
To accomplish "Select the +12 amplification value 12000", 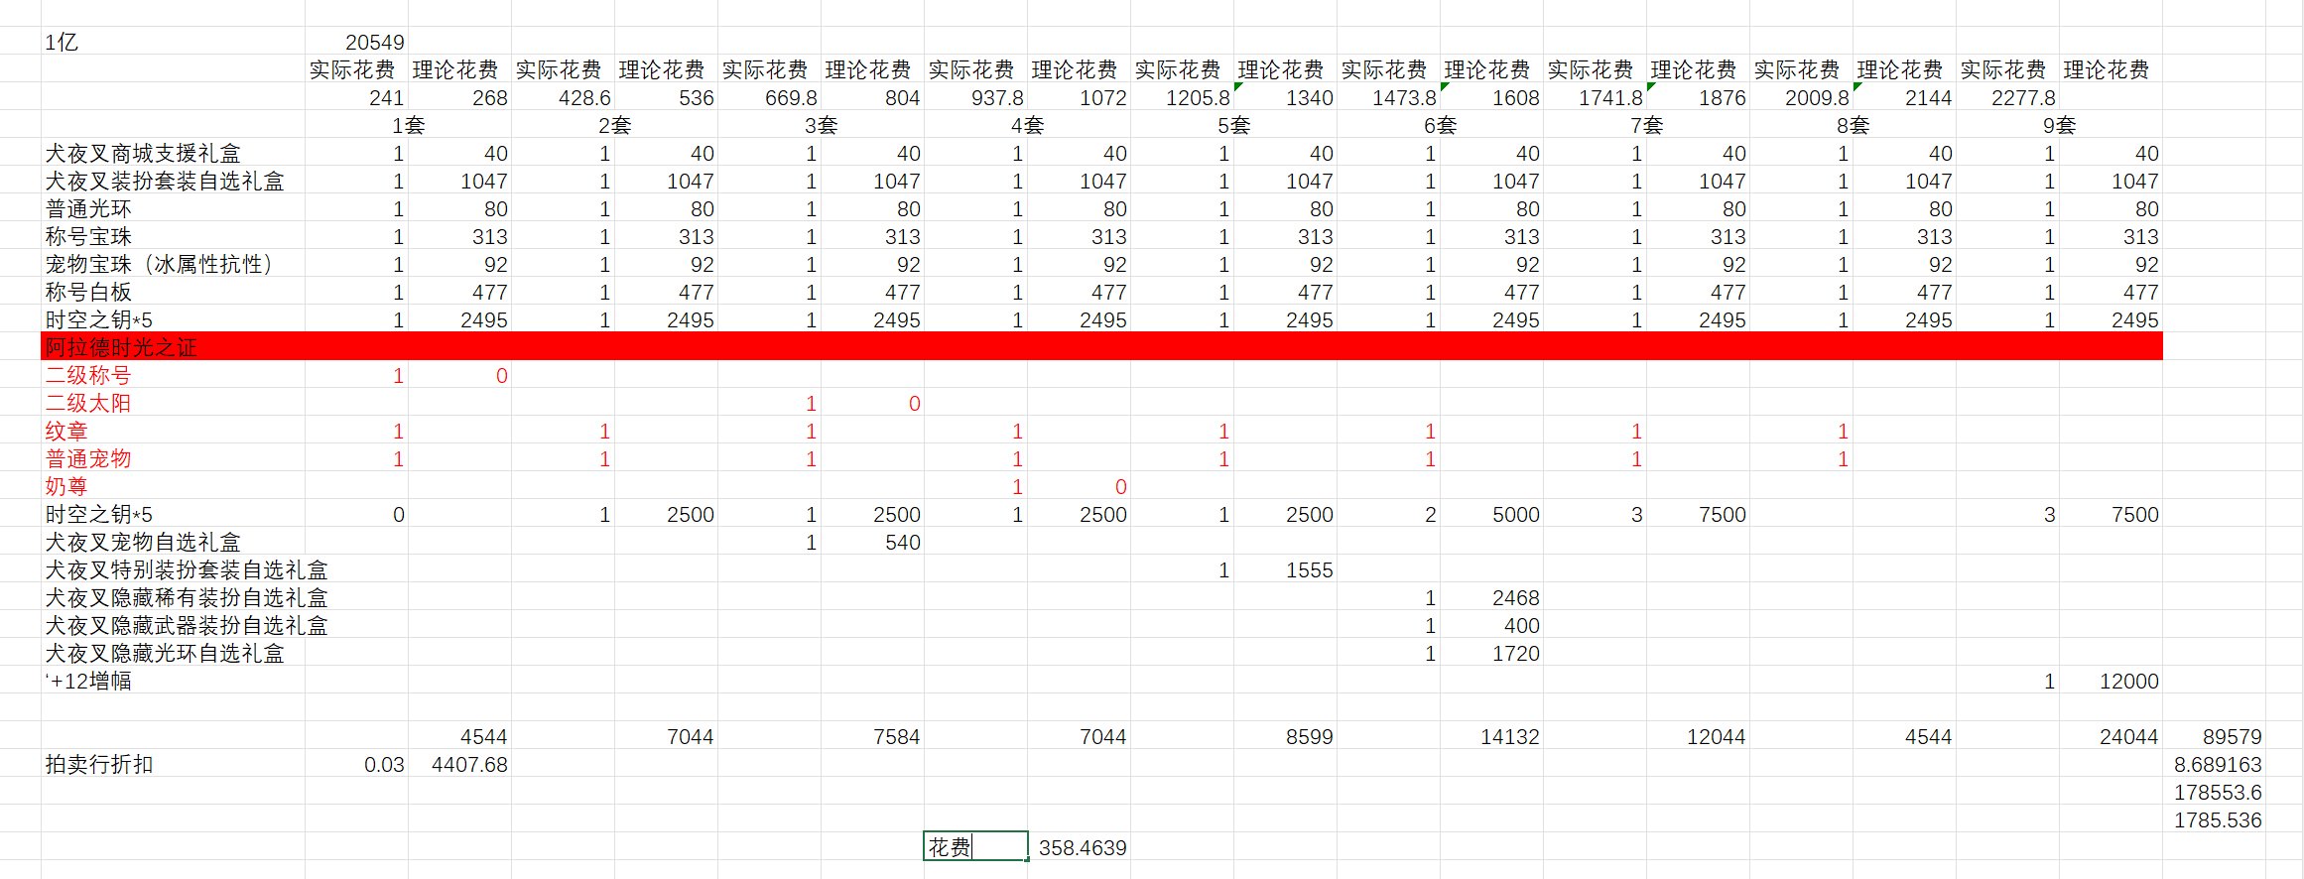I will pyautogui.click(x=2112, y=682).
